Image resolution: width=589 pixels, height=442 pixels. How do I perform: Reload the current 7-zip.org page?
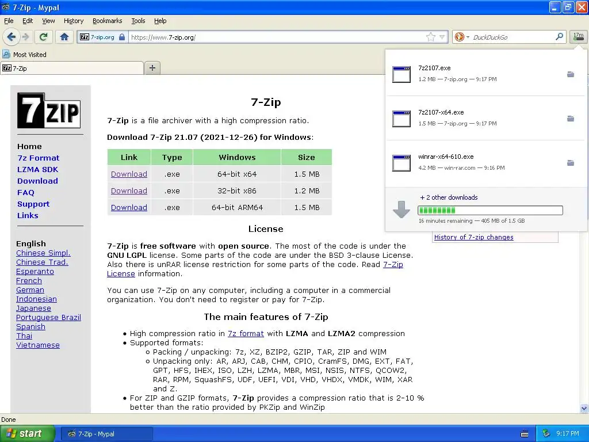(43, 37)
